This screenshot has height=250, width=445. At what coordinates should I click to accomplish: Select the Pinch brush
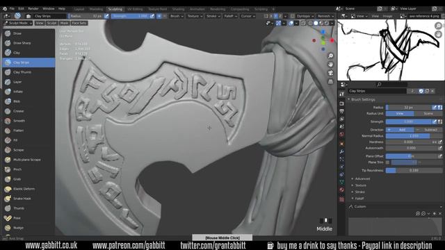pos(29,169)
